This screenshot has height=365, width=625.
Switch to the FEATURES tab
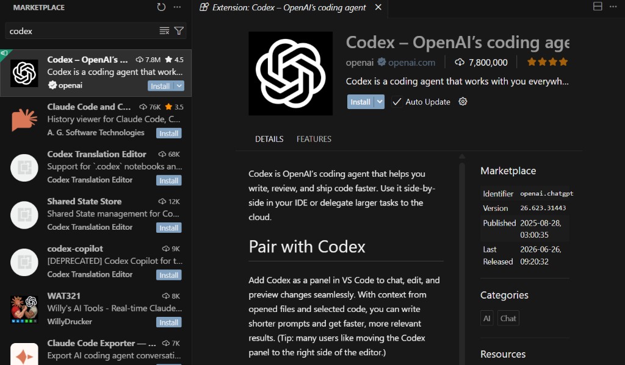pyautogui.click(x=314, y=139)
